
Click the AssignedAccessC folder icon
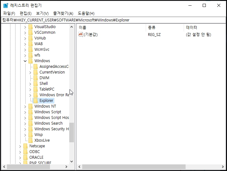[36, 67]
